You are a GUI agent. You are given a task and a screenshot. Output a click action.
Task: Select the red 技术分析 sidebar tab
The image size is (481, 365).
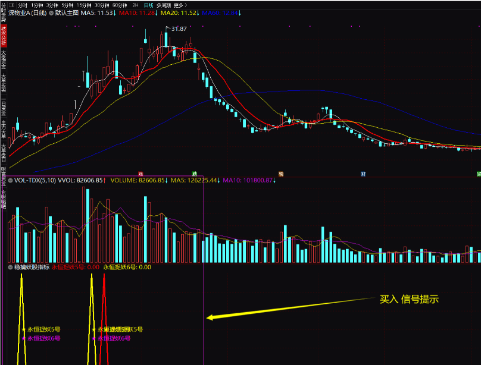pyautogui.click(x=4, y=36)
